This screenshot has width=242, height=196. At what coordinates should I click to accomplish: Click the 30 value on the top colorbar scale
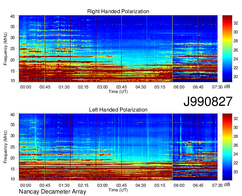[x=236, y=32]
